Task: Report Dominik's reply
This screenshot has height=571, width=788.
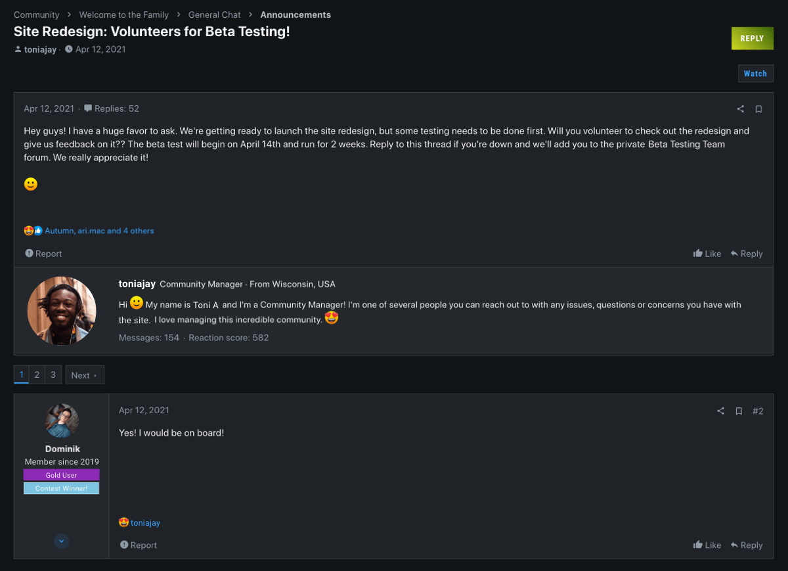Action: [x=139, y=545]
